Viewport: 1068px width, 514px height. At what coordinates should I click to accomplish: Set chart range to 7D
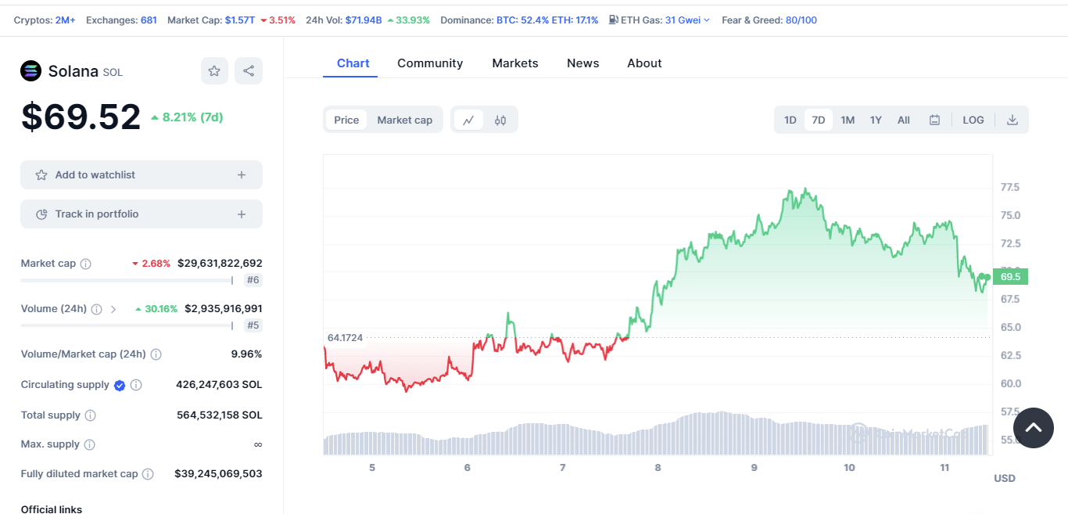(819, 120)
